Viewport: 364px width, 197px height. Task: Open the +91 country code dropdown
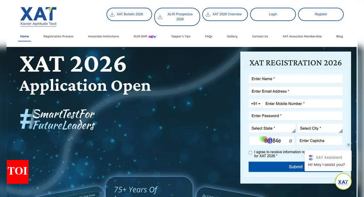click(x=256, y=104)
